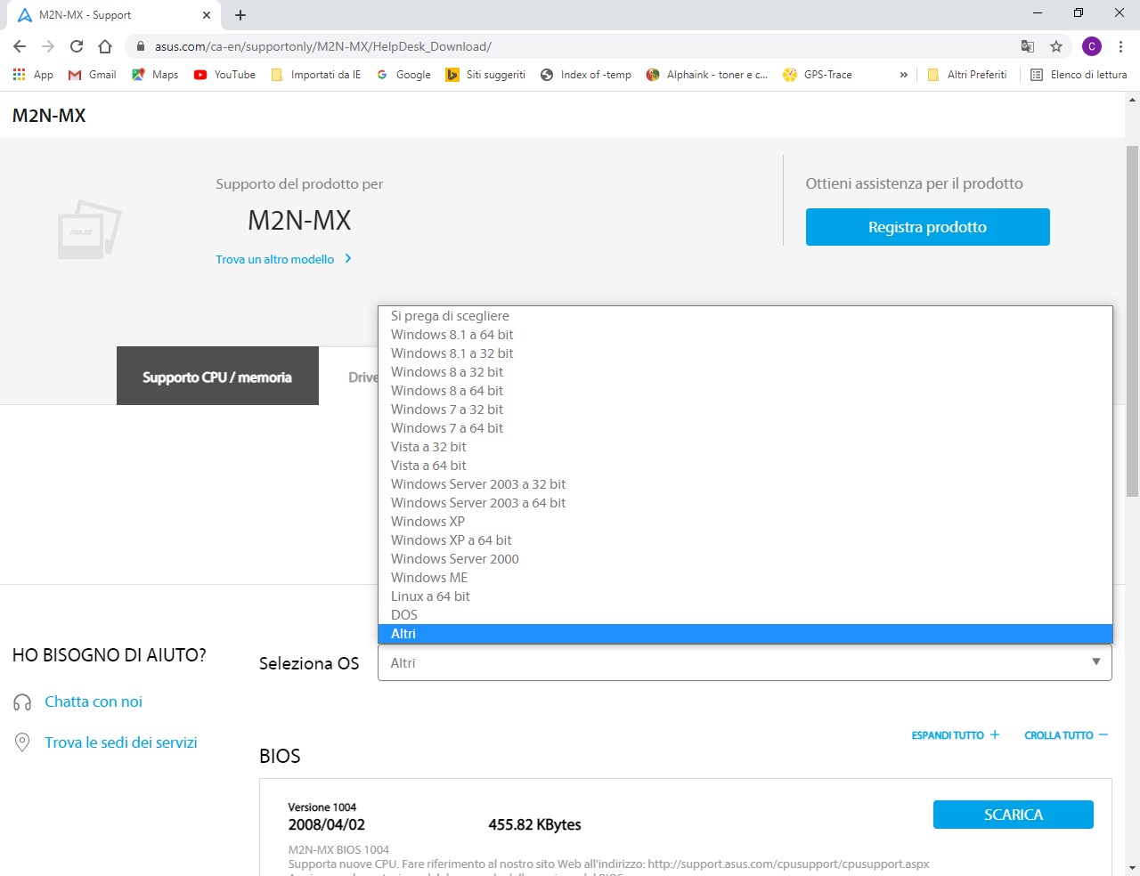Select the DOS option
Screen dimensions: 1140x876
click(745, 615)
